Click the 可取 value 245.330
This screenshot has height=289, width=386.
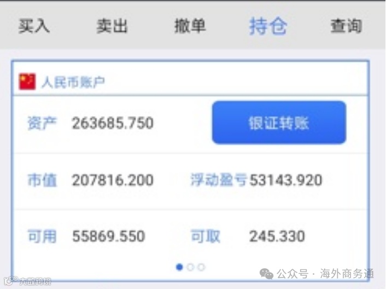pos(277,236)
